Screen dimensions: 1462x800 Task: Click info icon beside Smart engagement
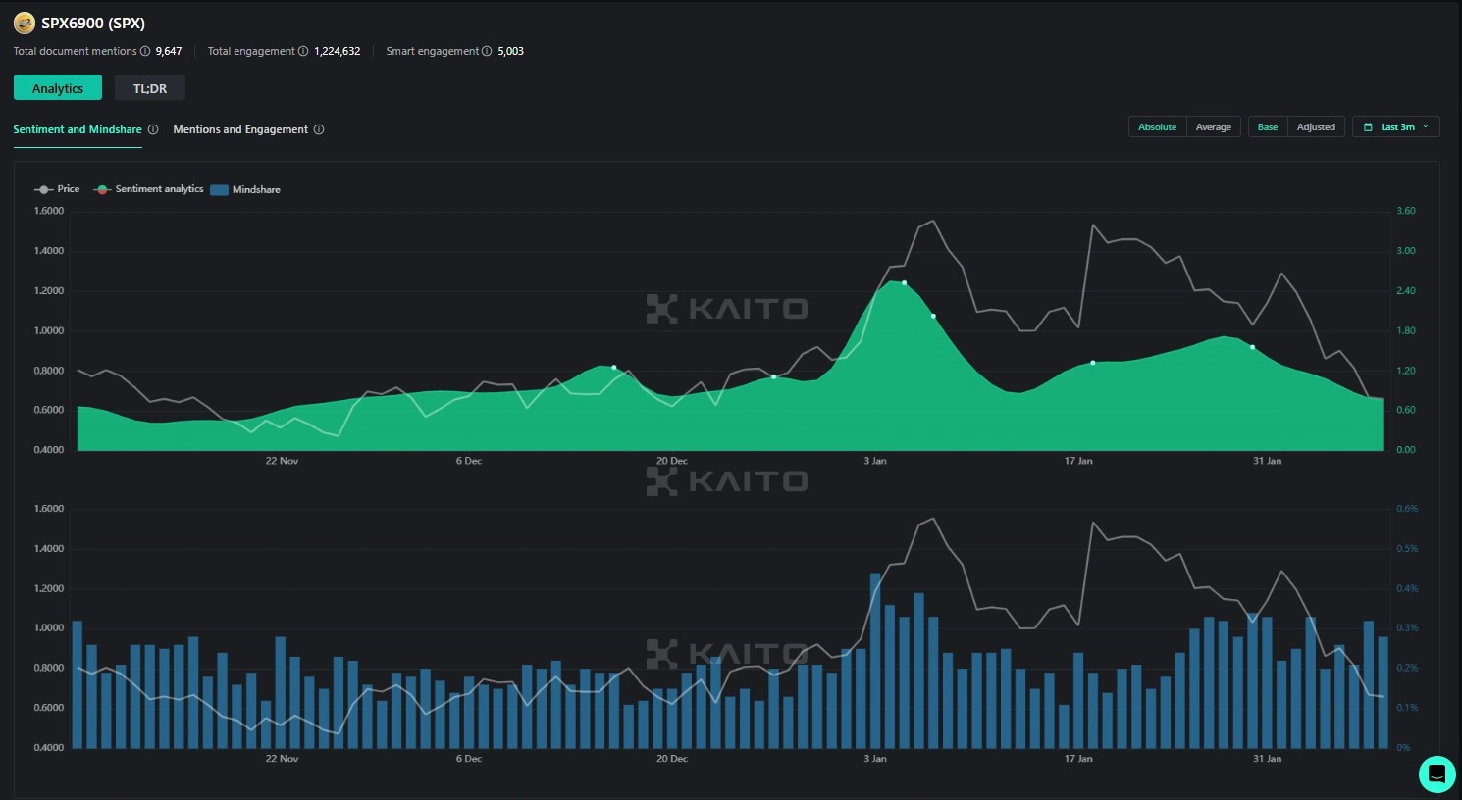pyautogui.click(x=487, y=51)
